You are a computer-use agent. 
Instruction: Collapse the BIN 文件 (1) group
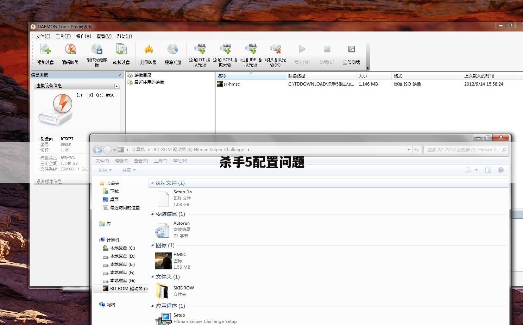pos(152,183)
